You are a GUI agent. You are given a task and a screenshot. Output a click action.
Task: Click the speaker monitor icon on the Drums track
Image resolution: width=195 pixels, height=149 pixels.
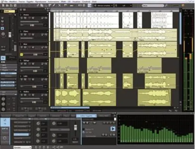point(33,18)
